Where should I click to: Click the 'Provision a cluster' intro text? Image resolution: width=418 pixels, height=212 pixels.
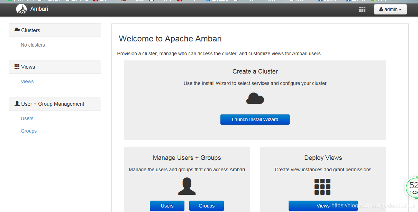(219, 54)
